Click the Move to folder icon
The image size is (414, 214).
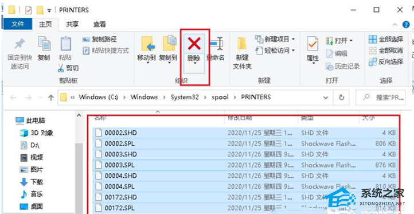148,44
